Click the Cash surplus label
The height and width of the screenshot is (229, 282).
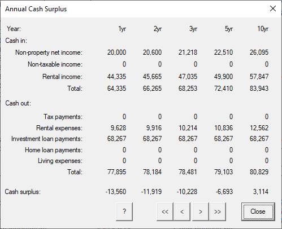click(23, 192)
